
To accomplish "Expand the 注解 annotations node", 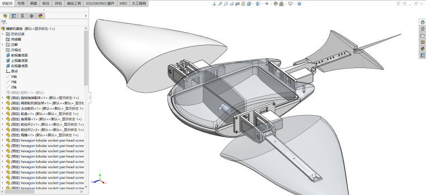I will [3, 44].
